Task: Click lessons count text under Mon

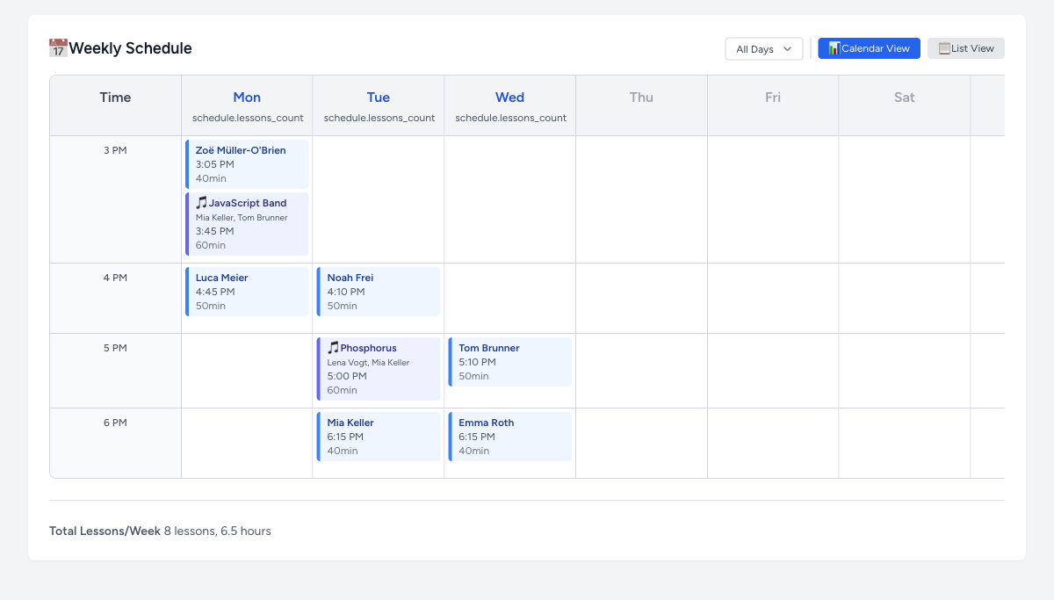Action: [x=248, y=118]
